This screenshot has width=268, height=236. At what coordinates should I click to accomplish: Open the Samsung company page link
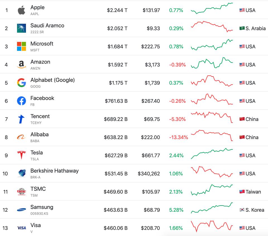point(42,207)
